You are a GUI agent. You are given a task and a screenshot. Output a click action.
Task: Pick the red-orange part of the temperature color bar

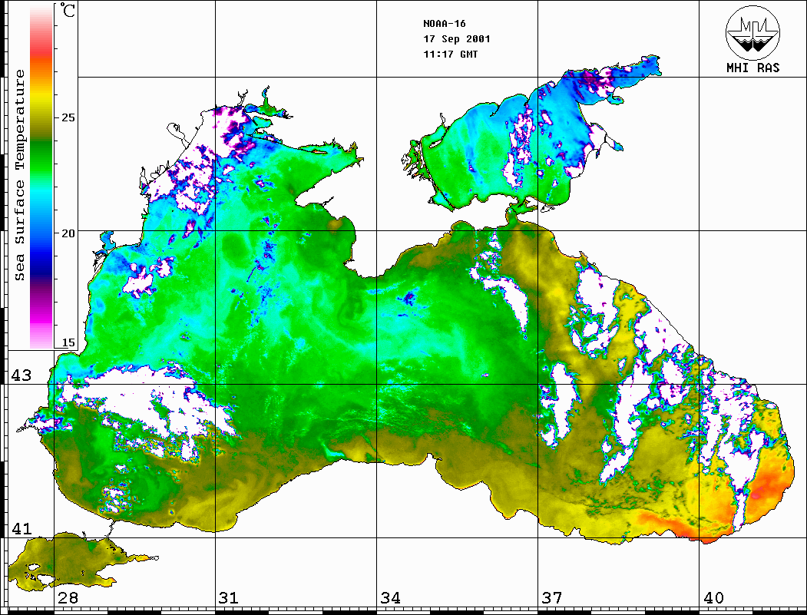(41, 57)
